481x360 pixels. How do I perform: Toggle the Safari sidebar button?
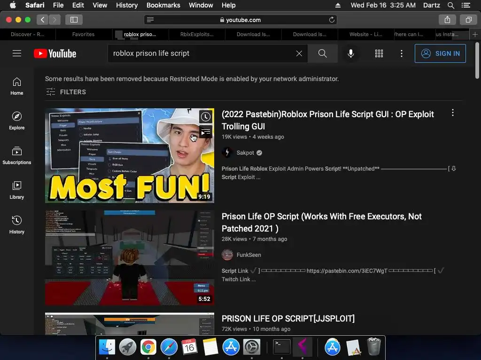[x=74, y=20]
